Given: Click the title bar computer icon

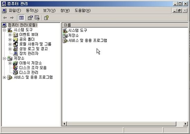Looking at the screenshot, I should (x=4, y=4).
